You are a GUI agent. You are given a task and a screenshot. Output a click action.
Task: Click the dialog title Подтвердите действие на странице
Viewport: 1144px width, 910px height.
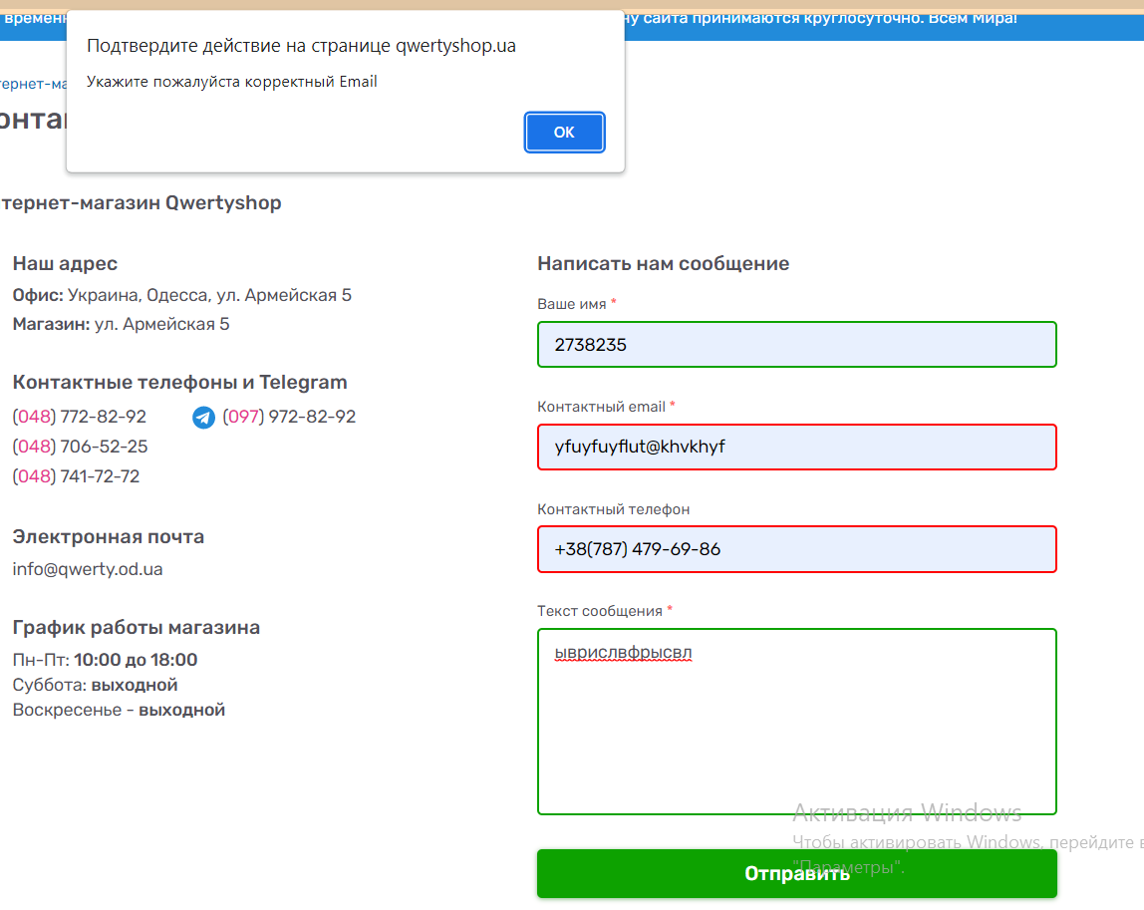click(301, 46)
